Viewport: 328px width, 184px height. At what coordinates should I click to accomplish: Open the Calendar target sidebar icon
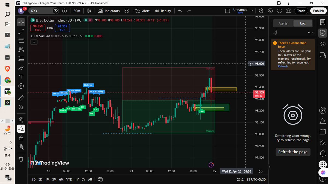(x=323, y=110)
